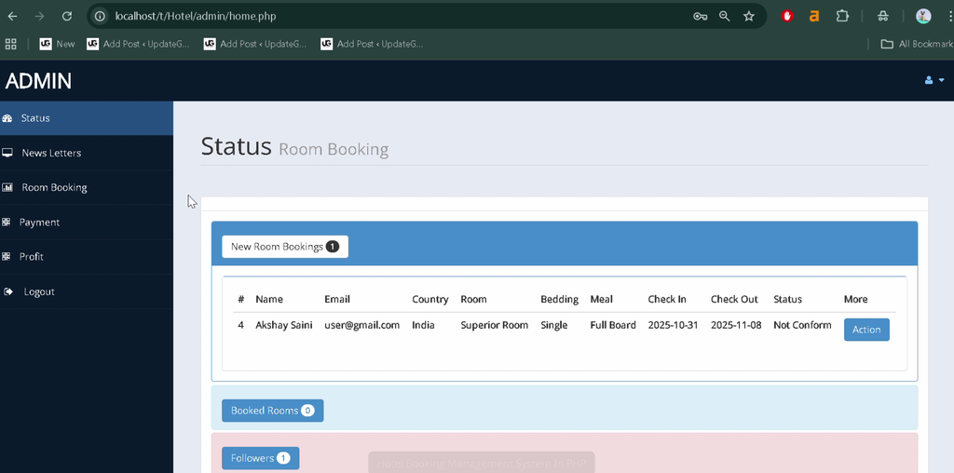Open the Chrome profile avatar
954x473 pixels.
coord(923,17)
